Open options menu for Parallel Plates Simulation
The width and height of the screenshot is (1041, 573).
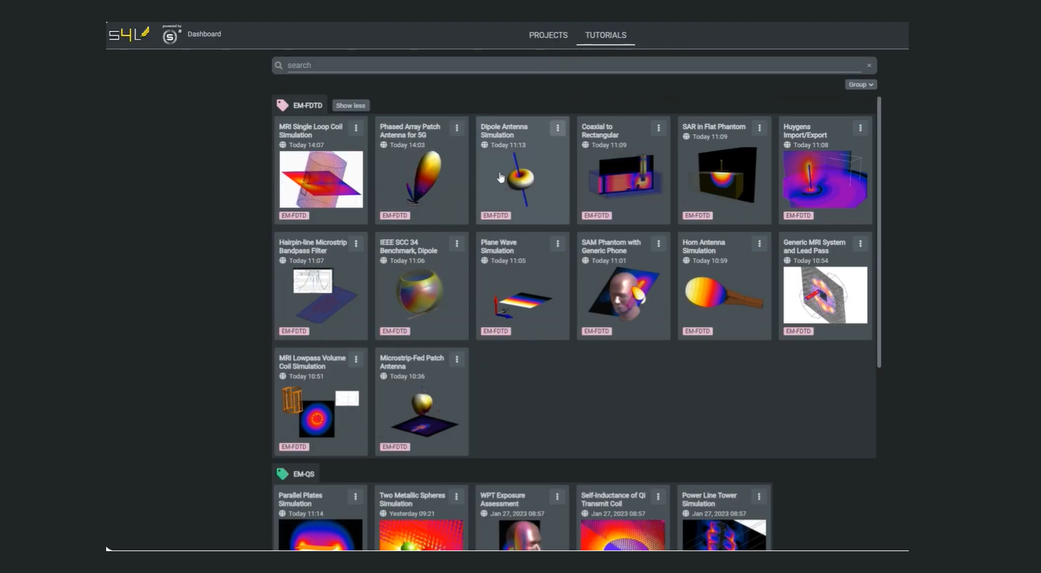pyautogui.click(x=356, y=496)
